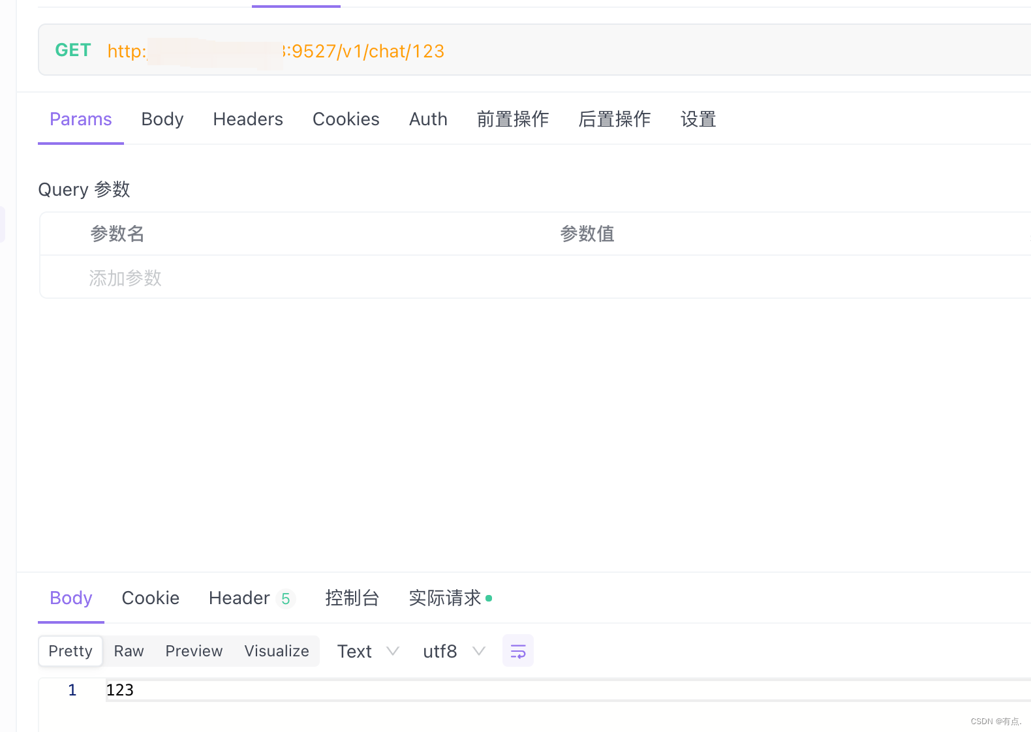Choose the Pretty view mode
Image resolution: width=1031 pixels, height=732 pixels.
coord(70,651)
